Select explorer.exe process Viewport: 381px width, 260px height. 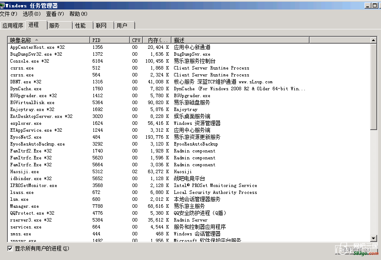coord(189,123)
